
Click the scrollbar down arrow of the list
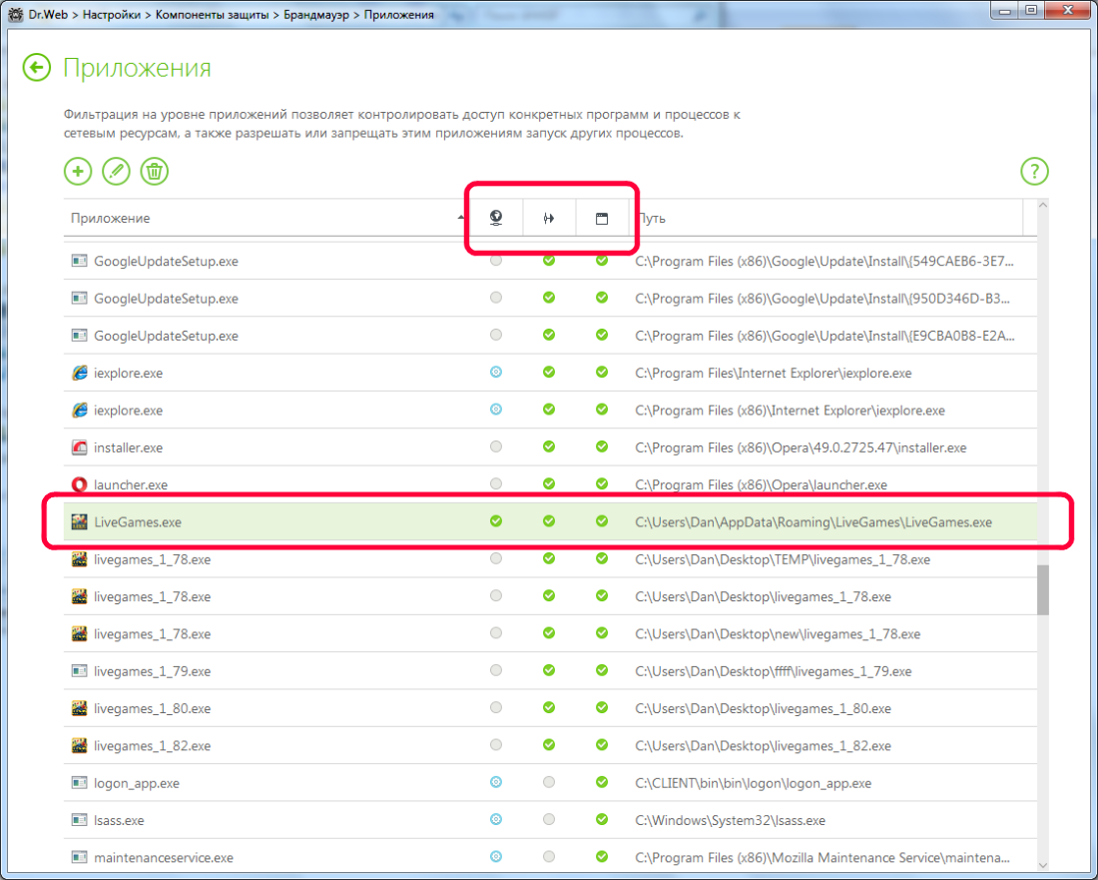coord(1043,865)
